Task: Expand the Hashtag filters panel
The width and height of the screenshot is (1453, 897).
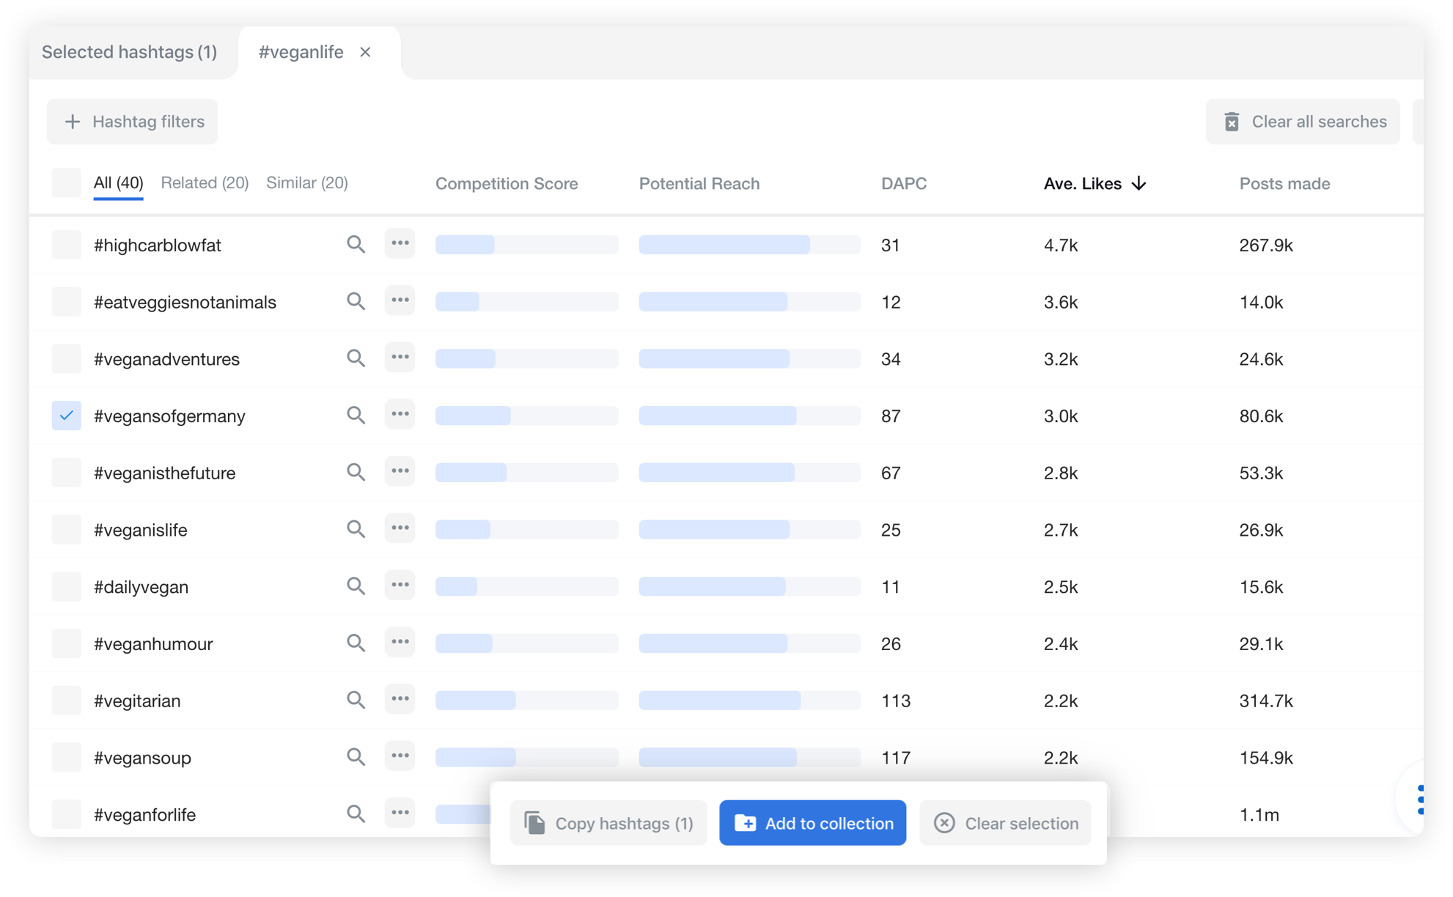Action: click(133, 122)
